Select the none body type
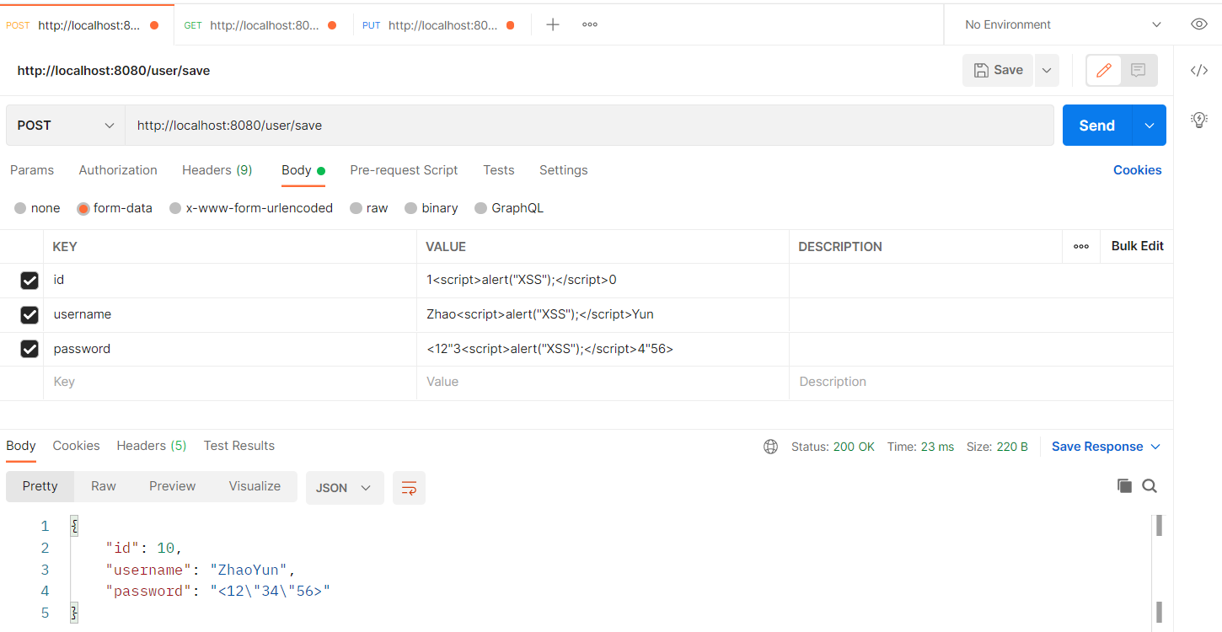The image size is (1222, 632). point(38,208)
